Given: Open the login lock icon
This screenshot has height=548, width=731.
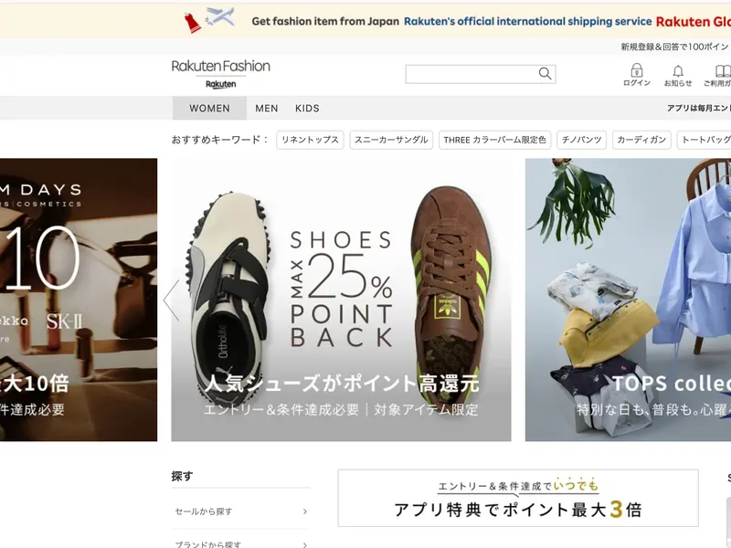Looking at the screenshot, I should (637, 75).
